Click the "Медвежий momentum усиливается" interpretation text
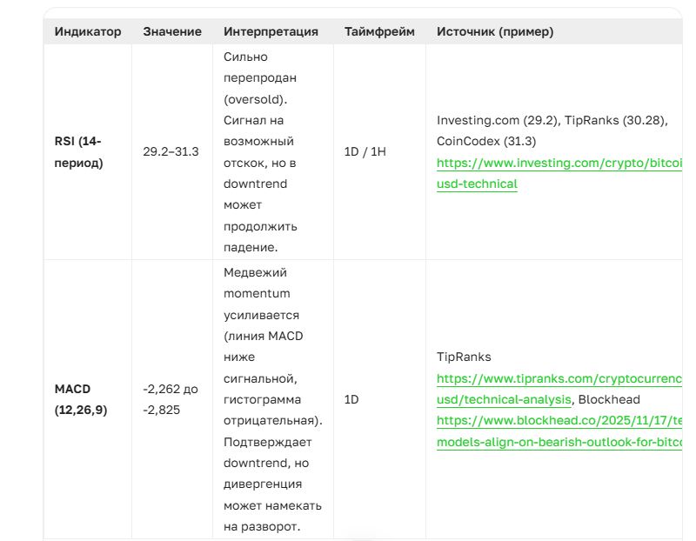 click(x=261, y=294)
